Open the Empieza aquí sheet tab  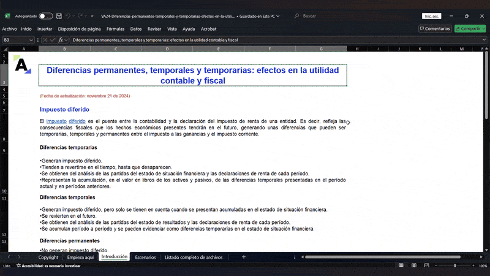click(80, 257)
